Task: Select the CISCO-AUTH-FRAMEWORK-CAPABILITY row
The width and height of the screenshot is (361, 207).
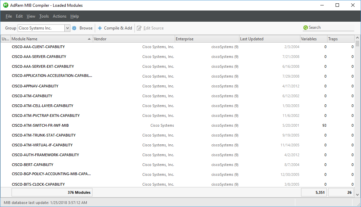Action: 177,155
